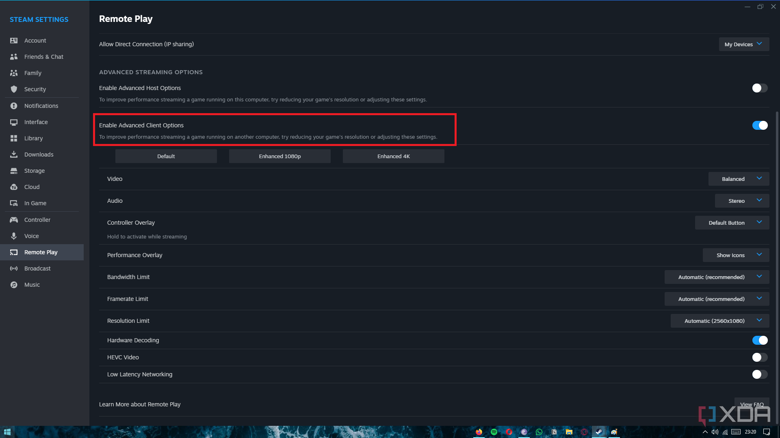Open the Audio Stereo dropdown

742,201
